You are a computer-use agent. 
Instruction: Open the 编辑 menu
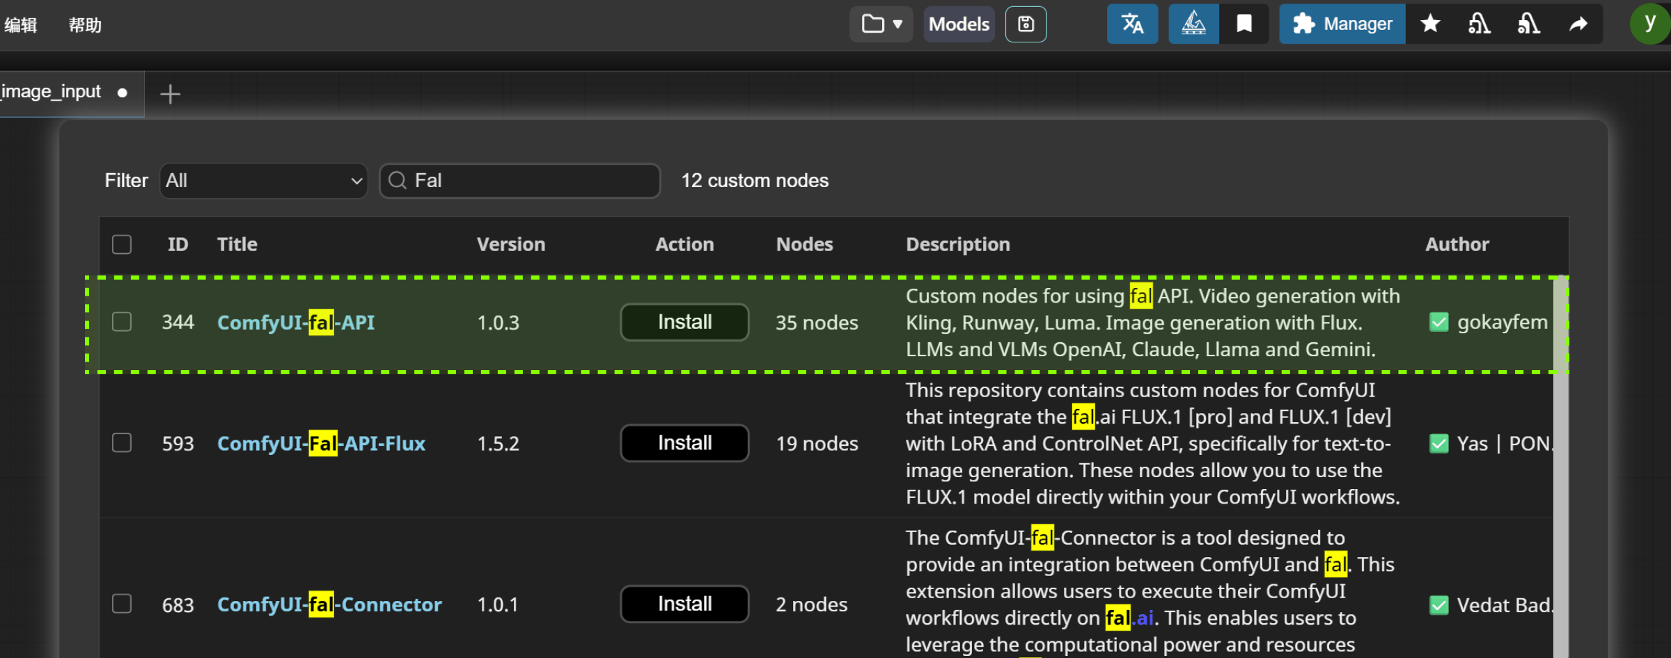(21, 25)
